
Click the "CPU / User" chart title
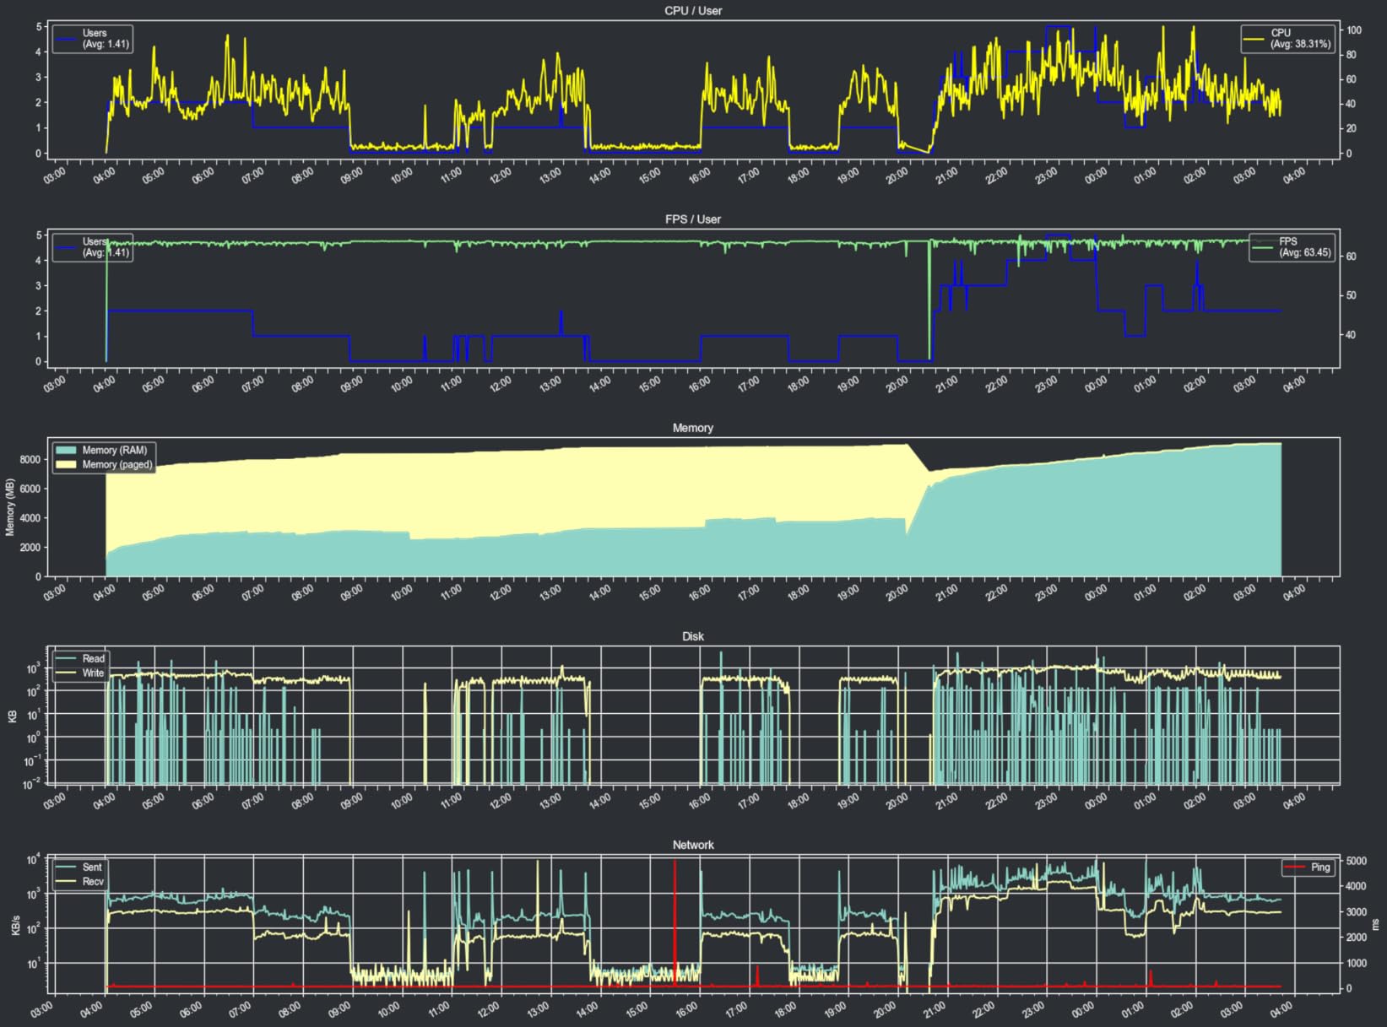[x=693, y=10]
